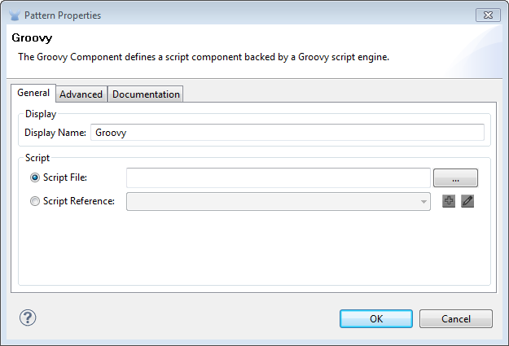The width and height of the screenshot is (509, 346).
Task: Click the add new script reference icon
Action: (x=449, y=201)
